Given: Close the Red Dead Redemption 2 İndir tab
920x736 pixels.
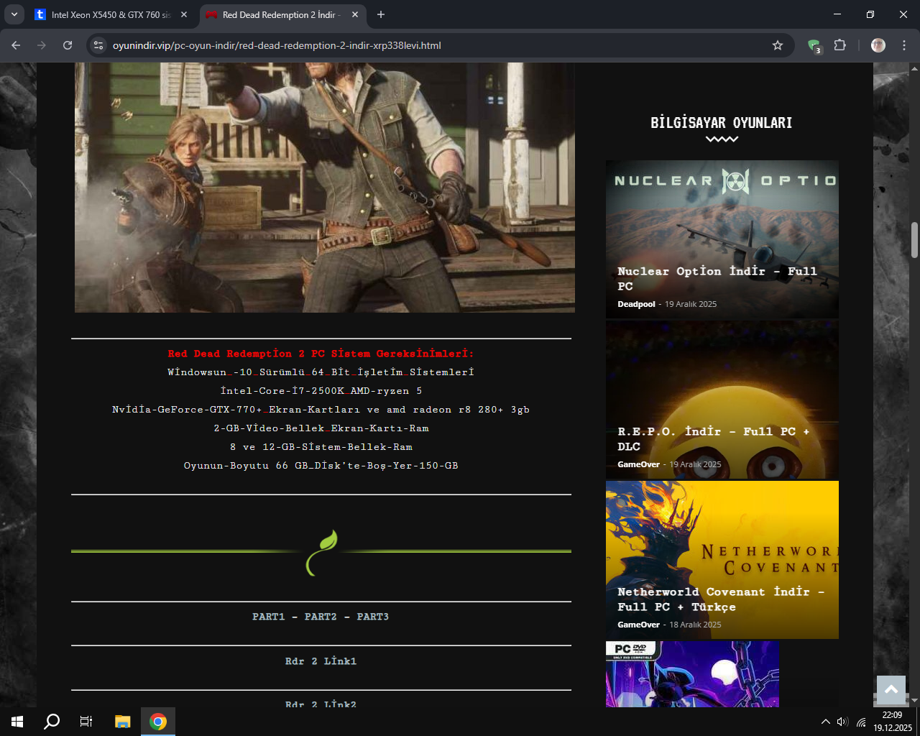Looking at the screenshot, I should point(354,14).
